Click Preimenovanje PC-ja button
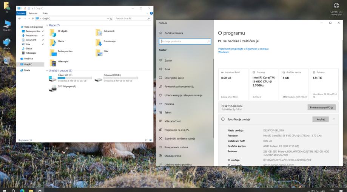 [x=322, y=107]
